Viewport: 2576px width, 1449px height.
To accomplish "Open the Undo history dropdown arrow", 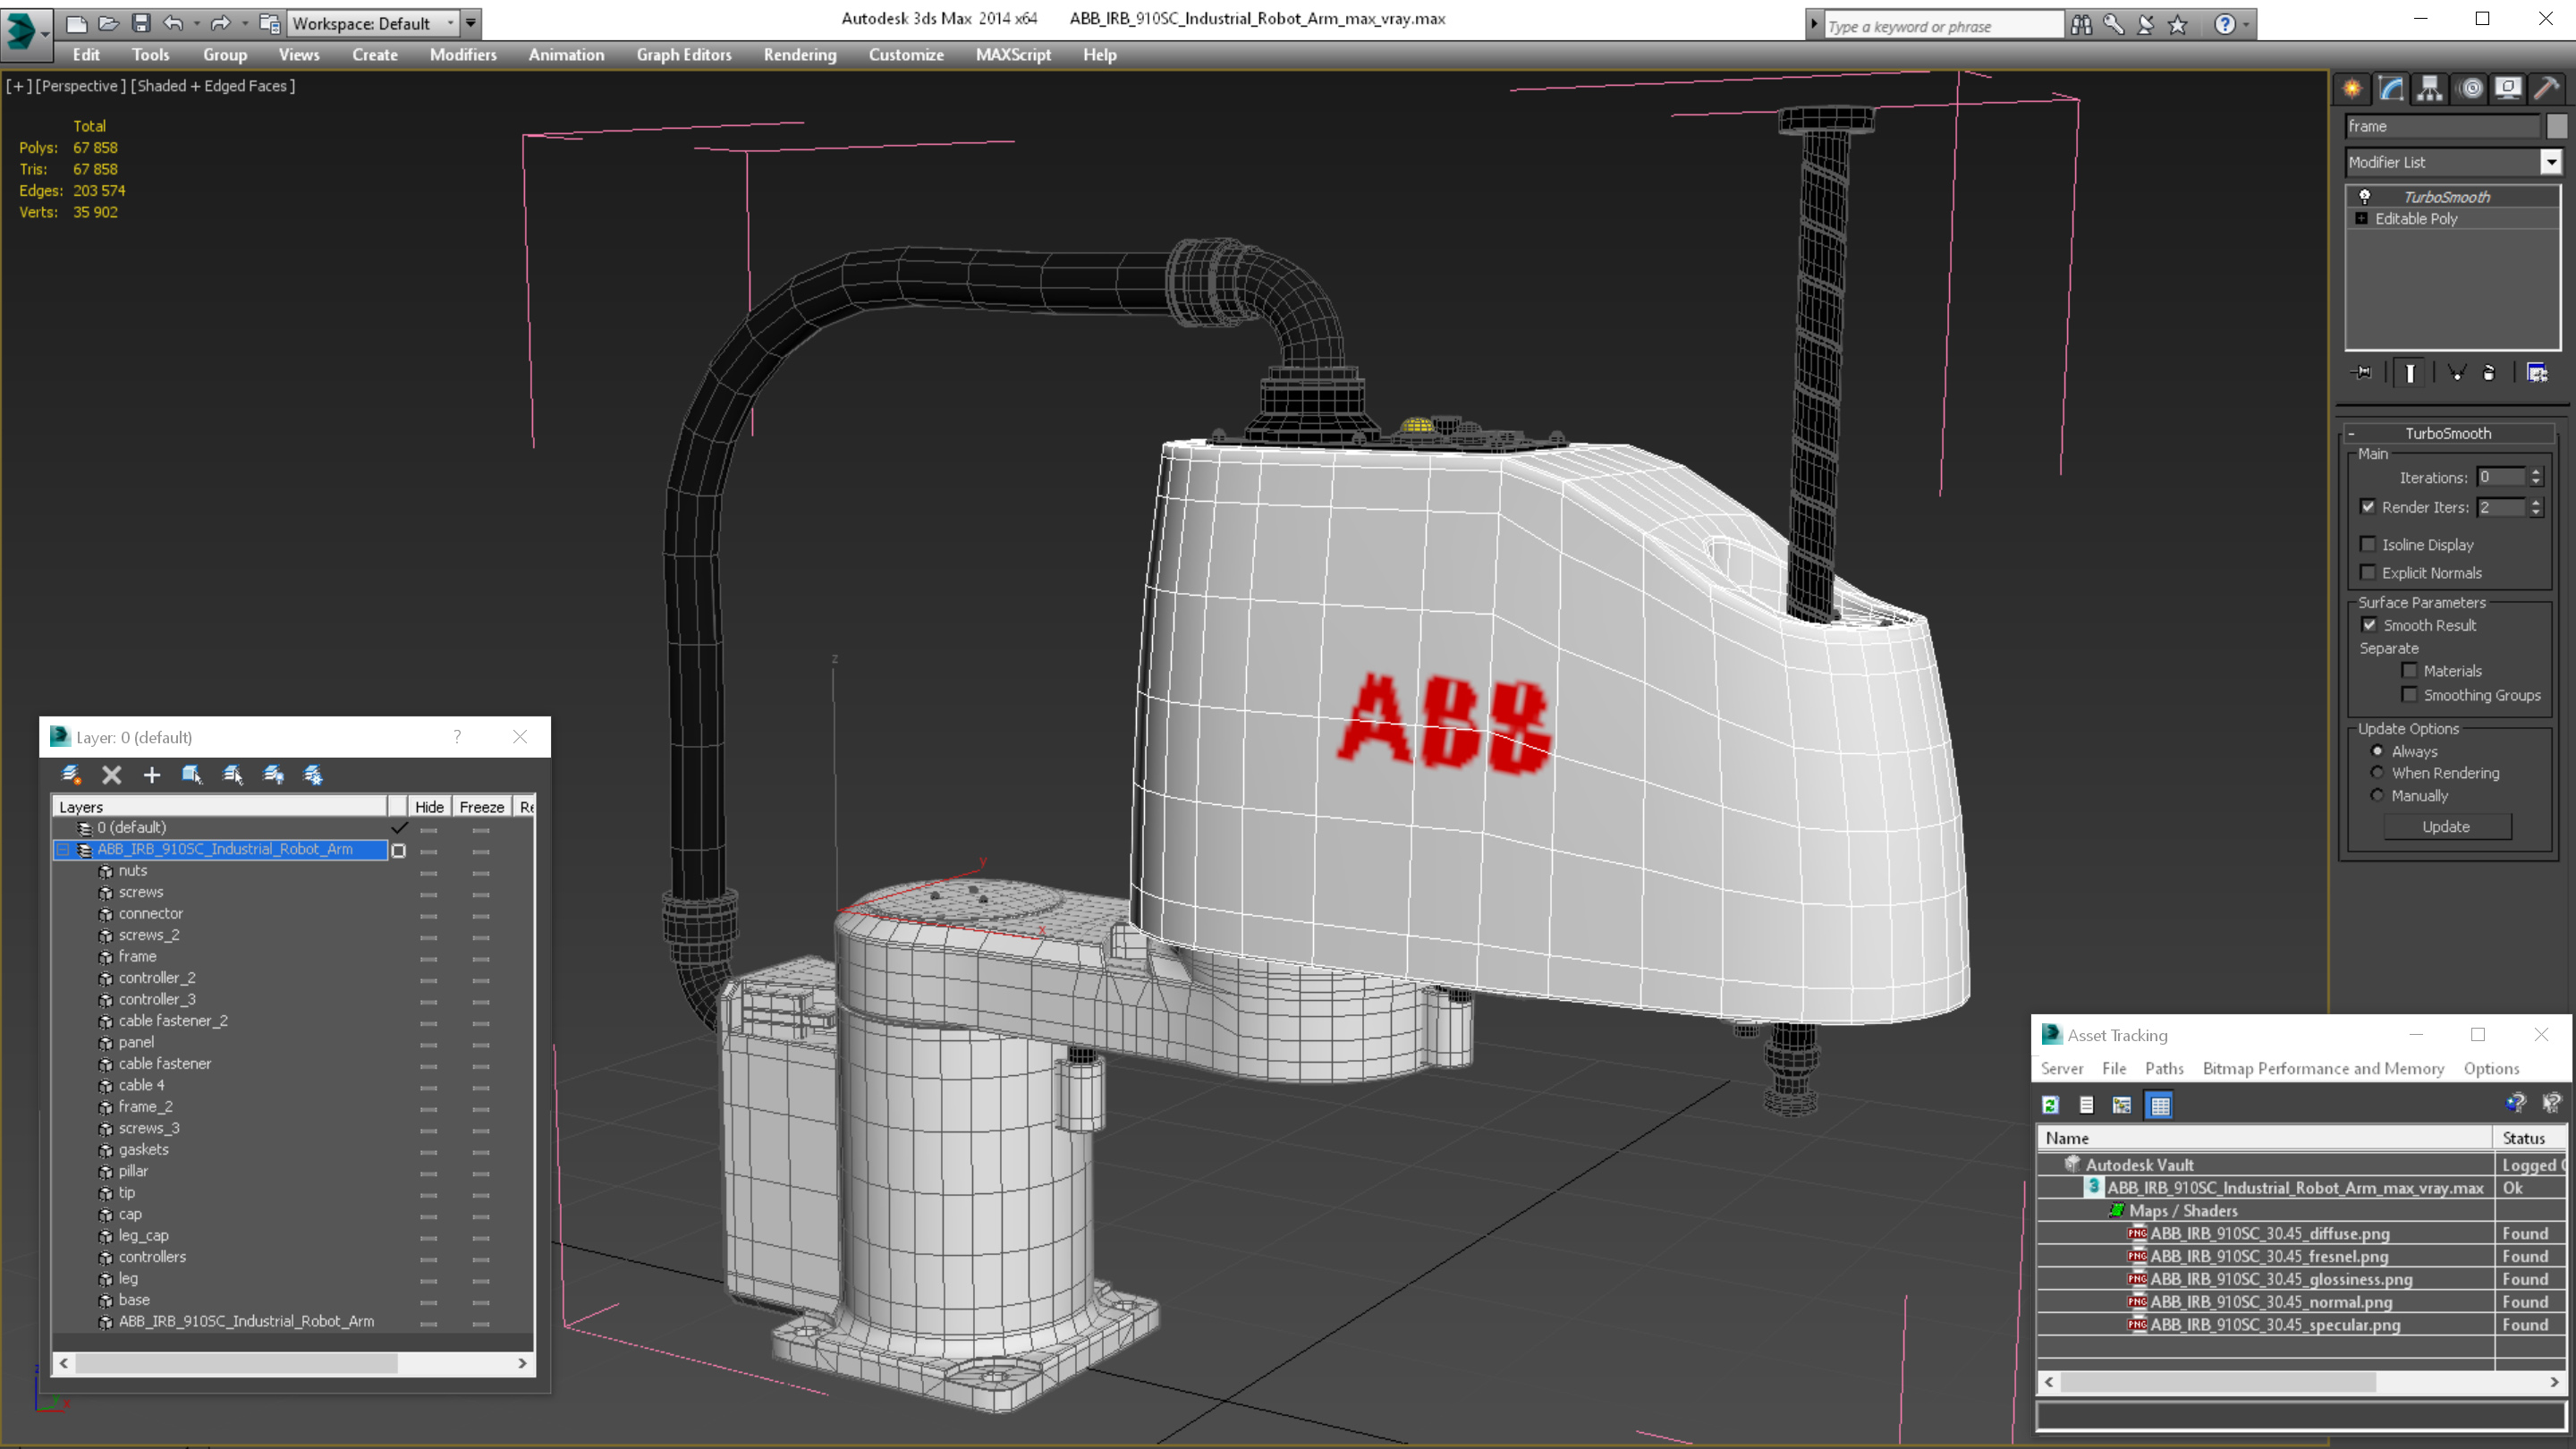I will 196,23.
